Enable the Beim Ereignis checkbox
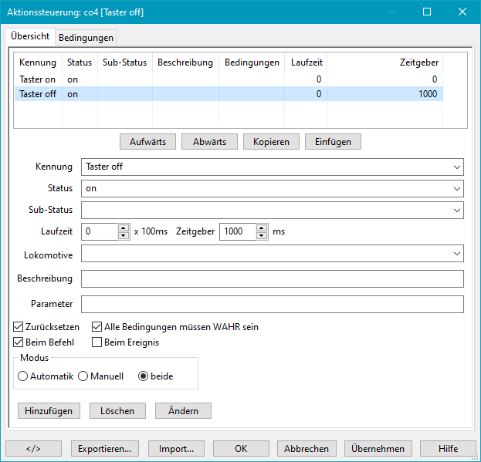 [97, 342]
